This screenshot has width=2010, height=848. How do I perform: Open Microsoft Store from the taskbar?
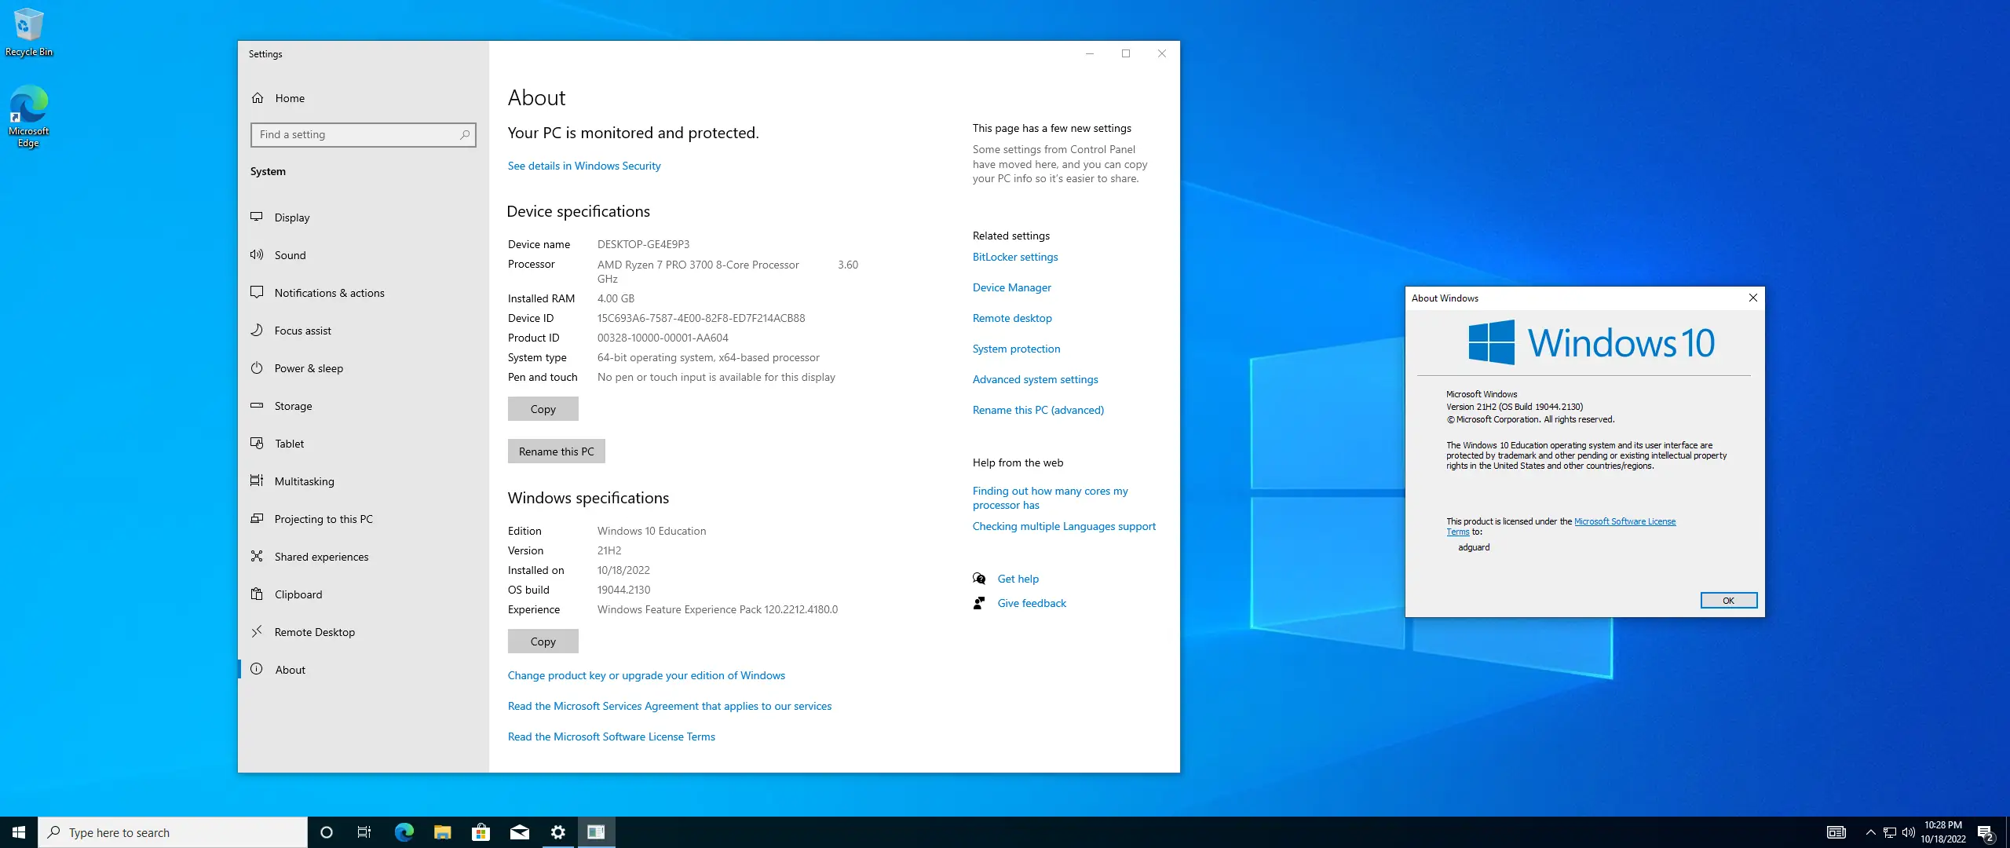[x=481, y=832]
